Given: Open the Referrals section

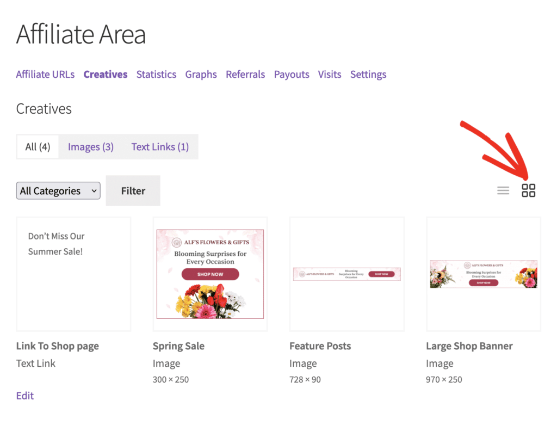Looking at the screenshot, I should pyautogui.click(x=245, y=74).
